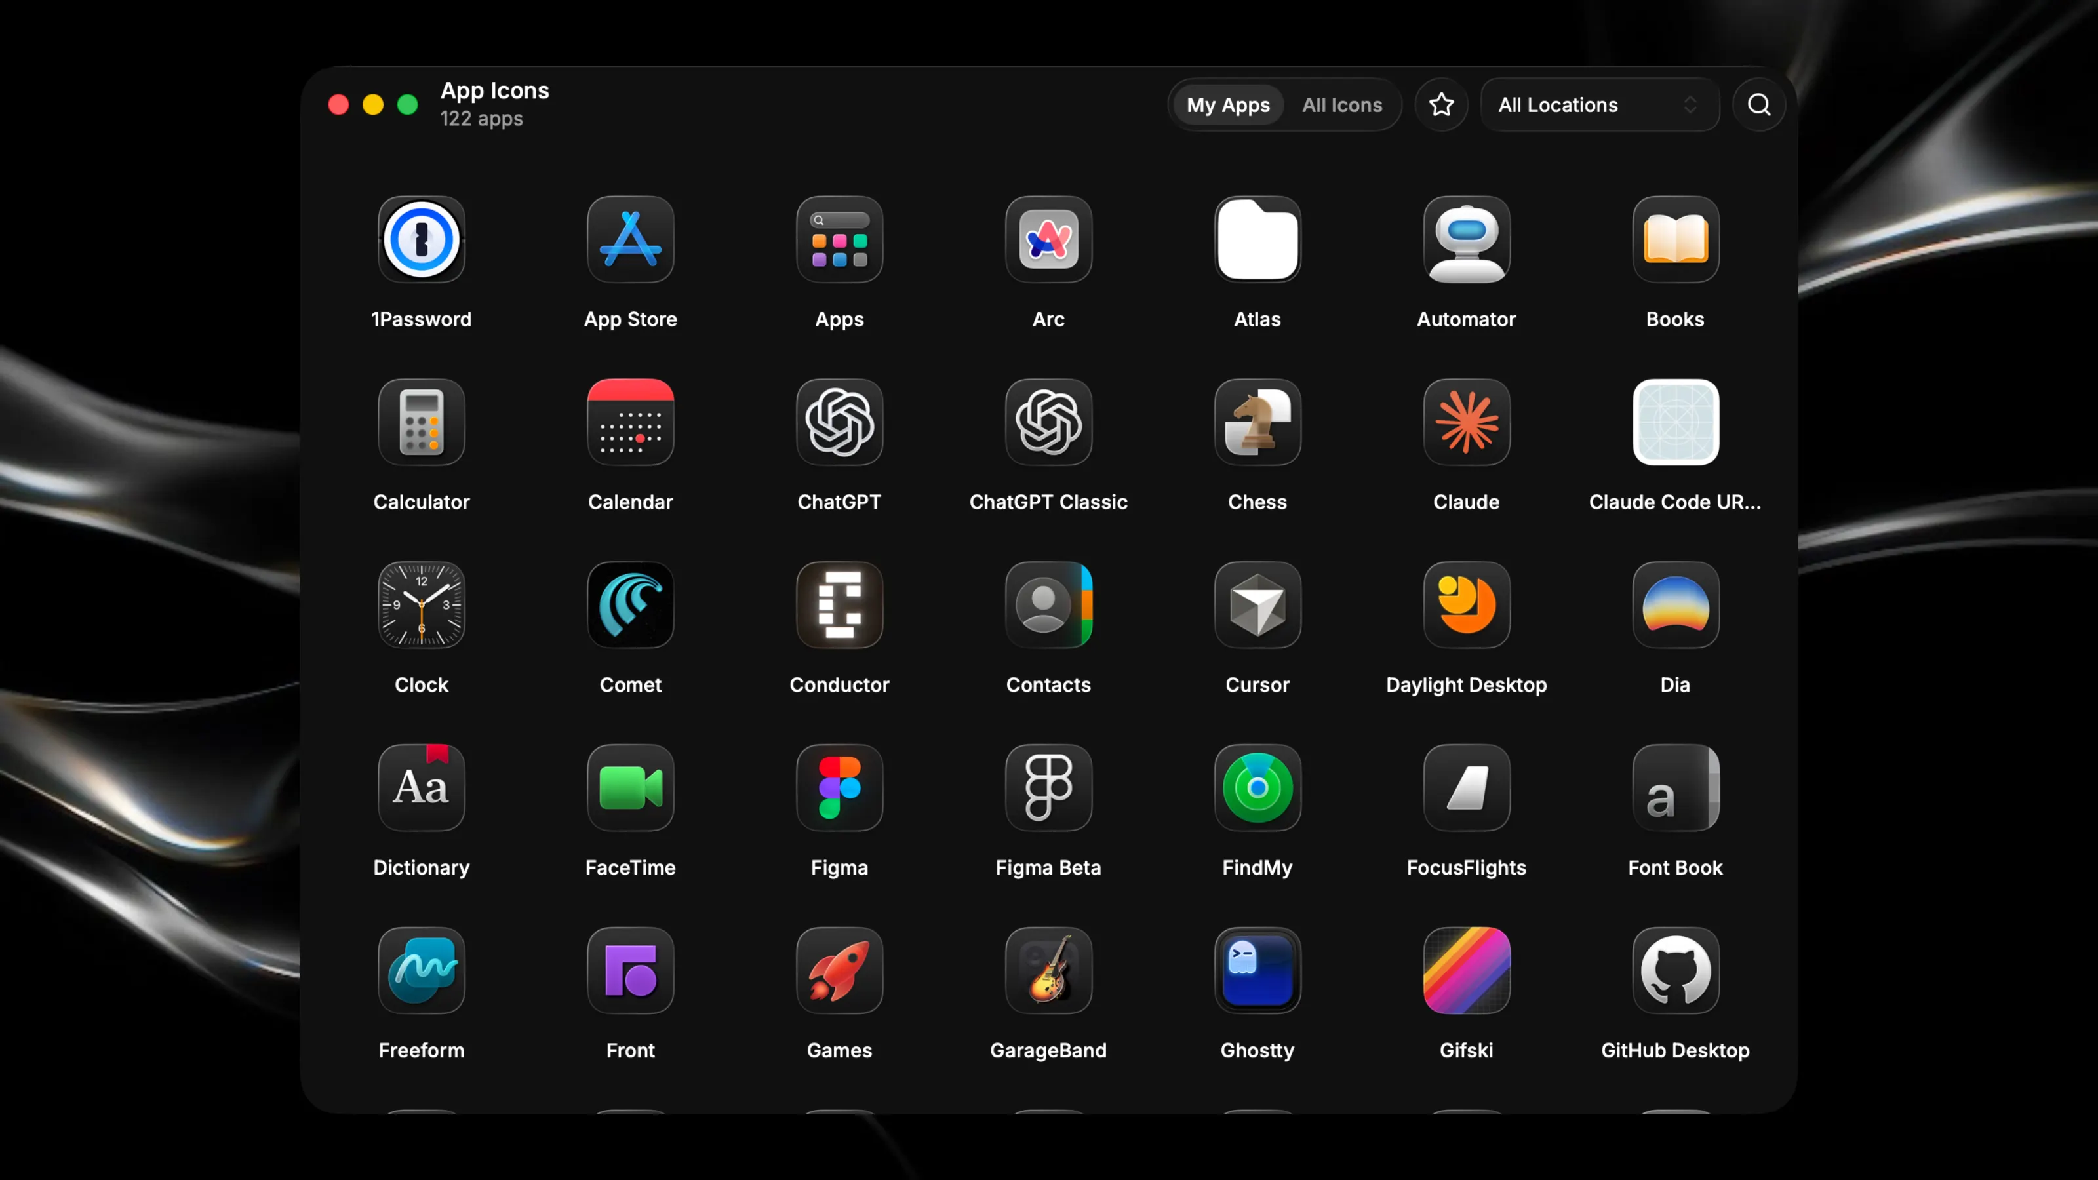Viewport: 2098px width, 1180px height.
Task: Select the Comet icon
Action: click(630, 605)
